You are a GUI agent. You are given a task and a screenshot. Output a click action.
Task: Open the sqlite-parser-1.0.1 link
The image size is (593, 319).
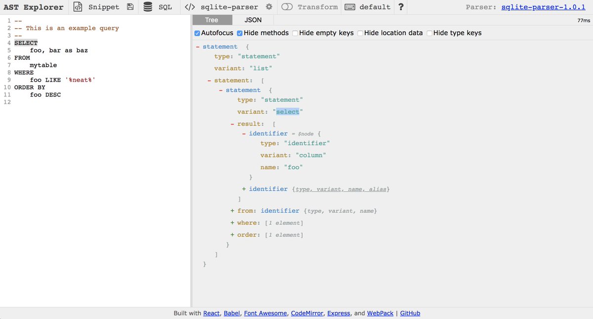(x=544, y=7)
